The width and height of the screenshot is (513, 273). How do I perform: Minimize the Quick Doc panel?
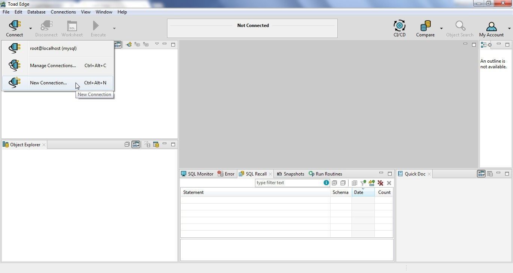point(498,173)
